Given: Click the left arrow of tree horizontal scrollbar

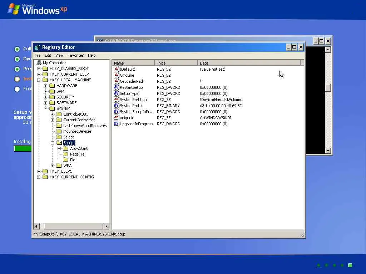Looking at the screenshot, I should 36,226.
